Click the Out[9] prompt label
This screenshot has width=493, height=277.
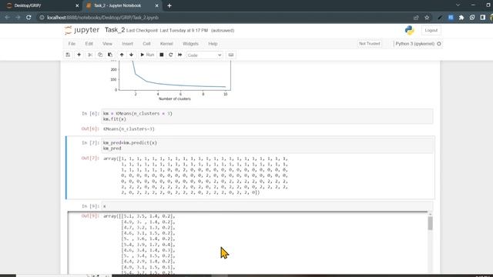(x=90, y=216)
